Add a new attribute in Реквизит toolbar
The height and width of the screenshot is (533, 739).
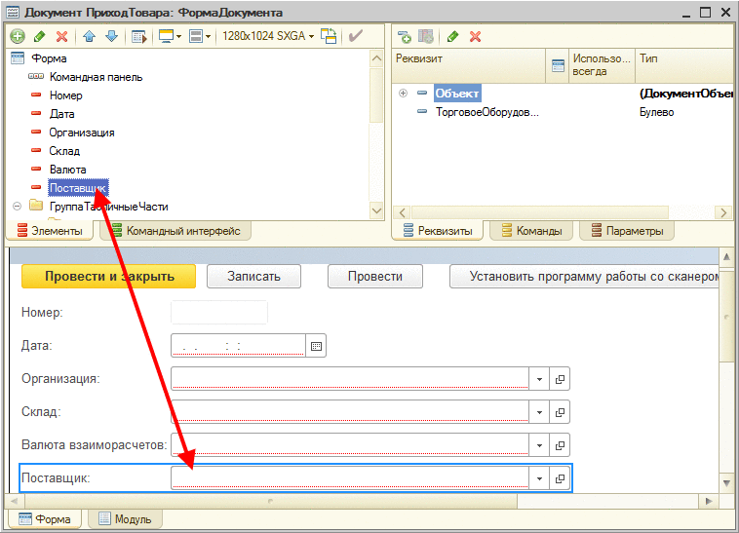click(x=404, y=37)
